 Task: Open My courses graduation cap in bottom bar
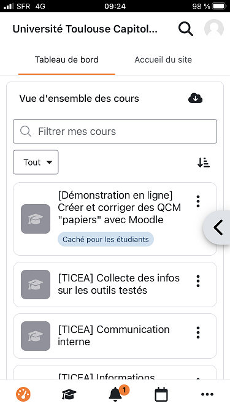(x=69, y=394)
